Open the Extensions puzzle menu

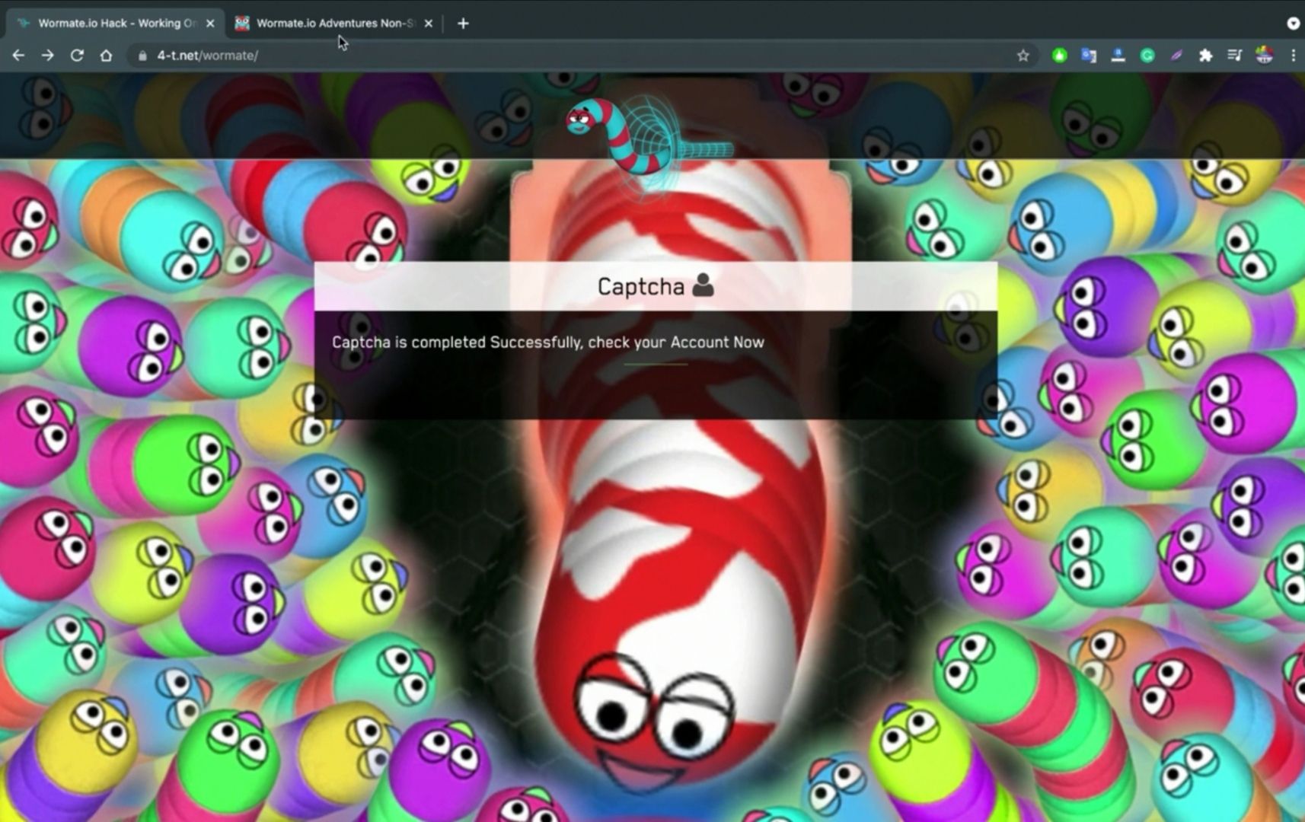[1205, 56]
